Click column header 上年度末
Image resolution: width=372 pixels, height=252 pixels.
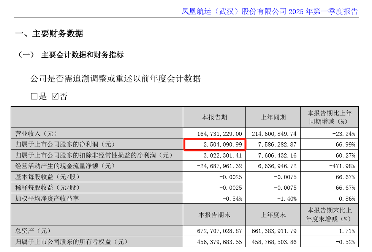click(273, 215)
